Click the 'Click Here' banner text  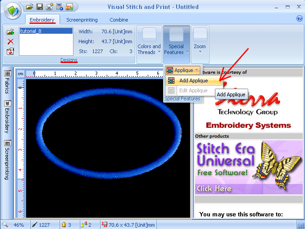(214, 189)
